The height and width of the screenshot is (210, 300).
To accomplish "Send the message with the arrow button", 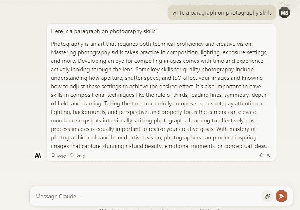I will pos(282,196).
